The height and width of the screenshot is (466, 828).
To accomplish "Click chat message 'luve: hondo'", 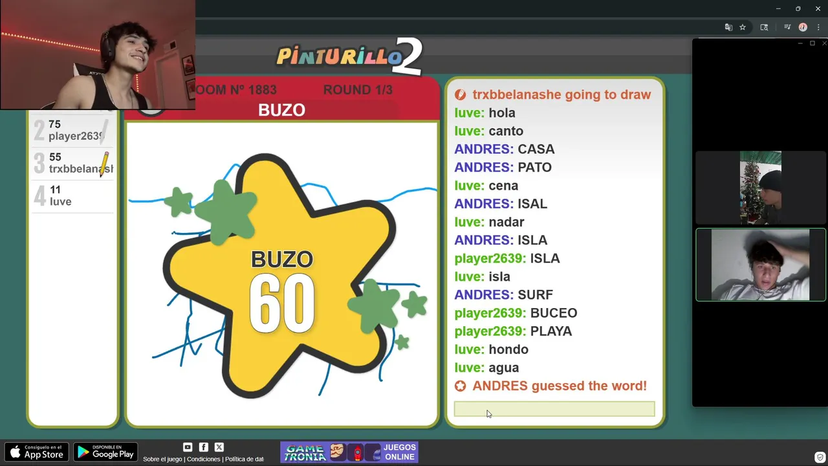I will pyautogui.click(x=491, y=349).
